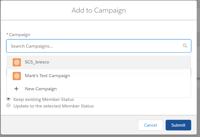Image resolution: width=200 pixels, height=137 pixels.
Task: Click the plus icon next to New Campaign
Action: (16, 89)
